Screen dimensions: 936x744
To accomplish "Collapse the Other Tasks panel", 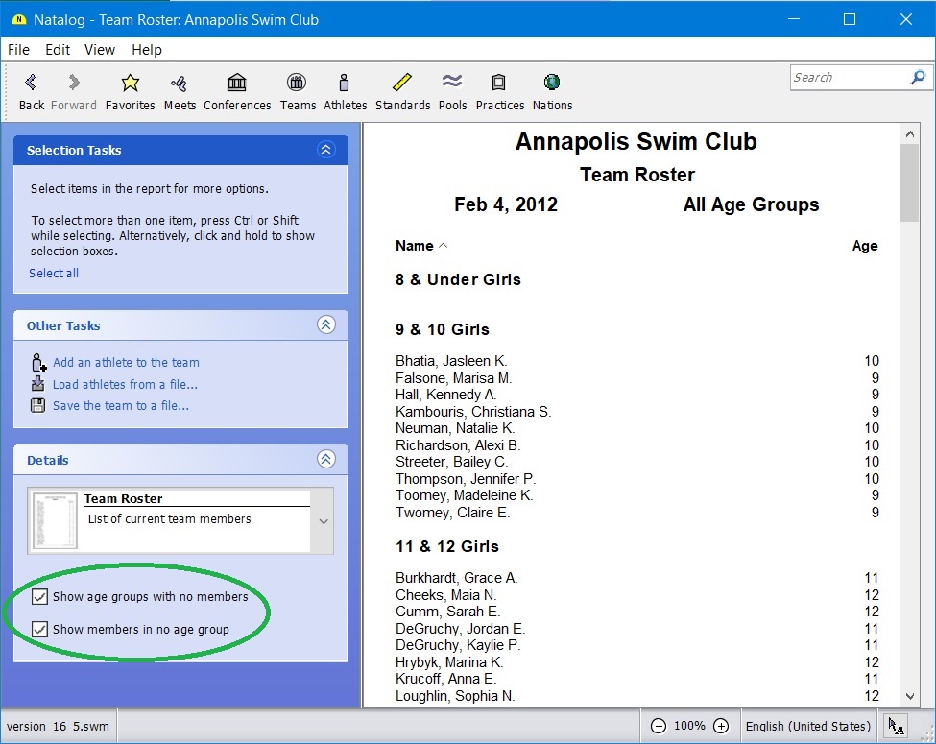I will pos(325,325).
